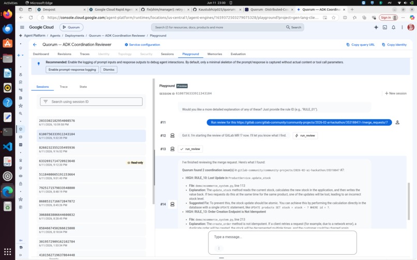Select session 7925171579833548800
The height and width of the screenshot is (260, 417).
pyautogui.click(x=91, y=189)
